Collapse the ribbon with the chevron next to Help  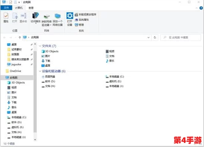pyautogui.click(x=197, y=8)
